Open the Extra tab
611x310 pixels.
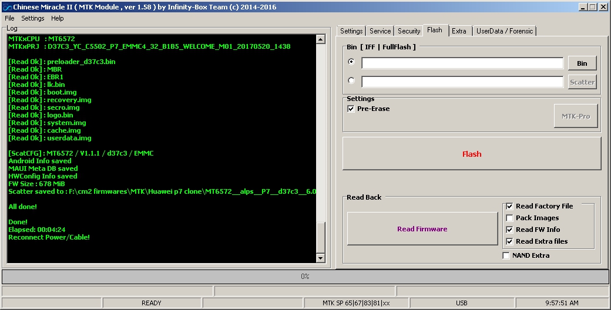[x=459, y=31]
